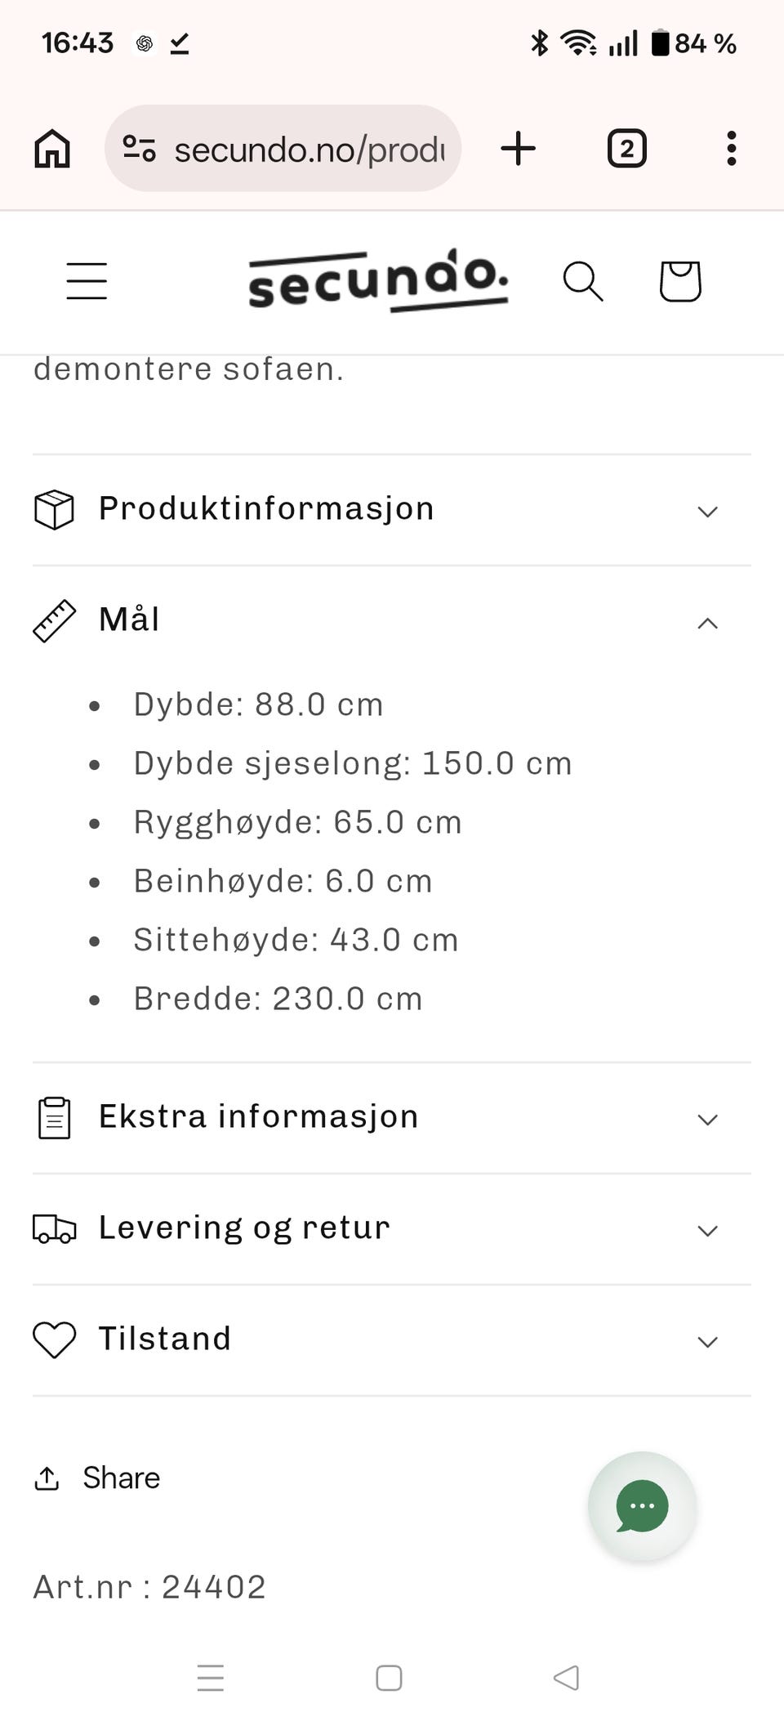This screenshot has height=1726, width=784.
Task: Tap the browser home icon
Action: (52, 149)
